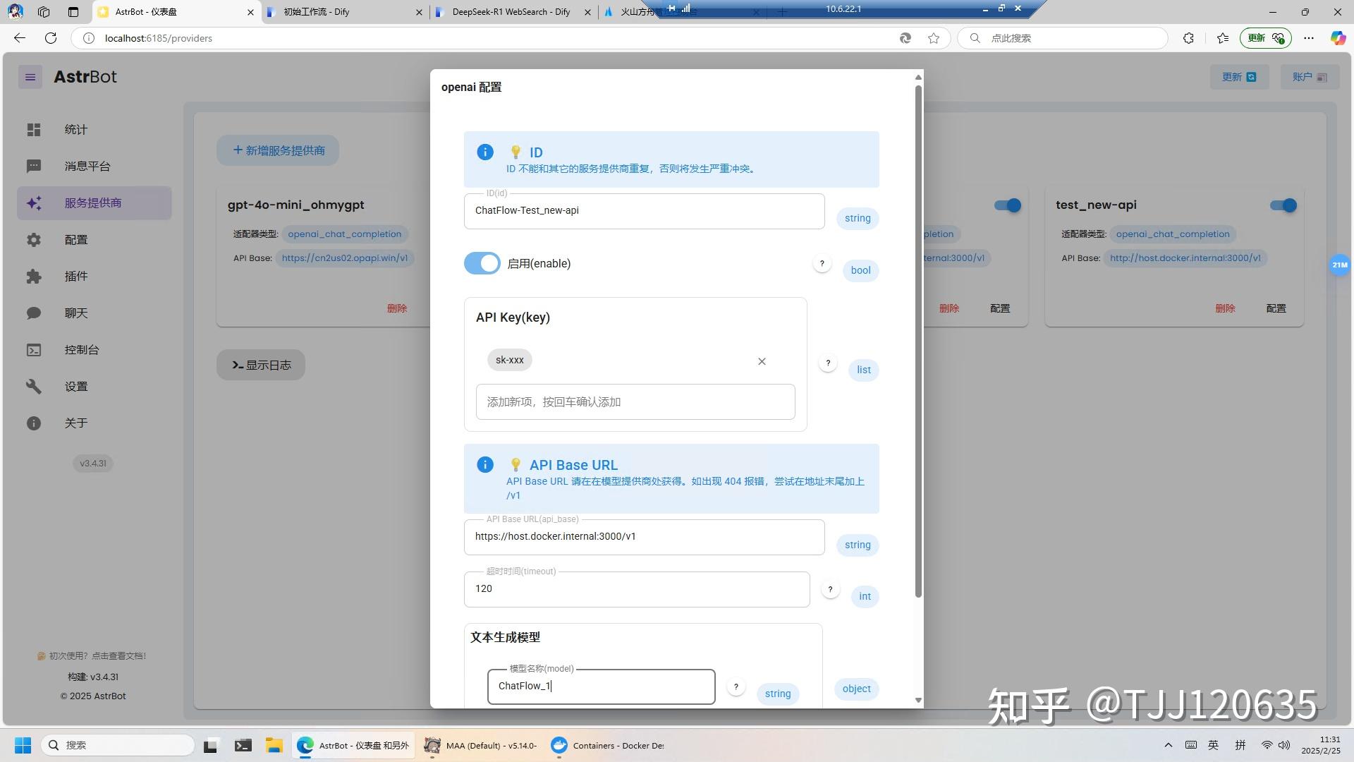Expand hidden icons in the system tray
Viewport: 1354px width, 762px height.
pyautogui.click(x=1167, y=744)
